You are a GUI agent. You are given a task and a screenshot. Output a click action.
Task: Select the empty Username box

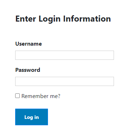click(65, 55)
